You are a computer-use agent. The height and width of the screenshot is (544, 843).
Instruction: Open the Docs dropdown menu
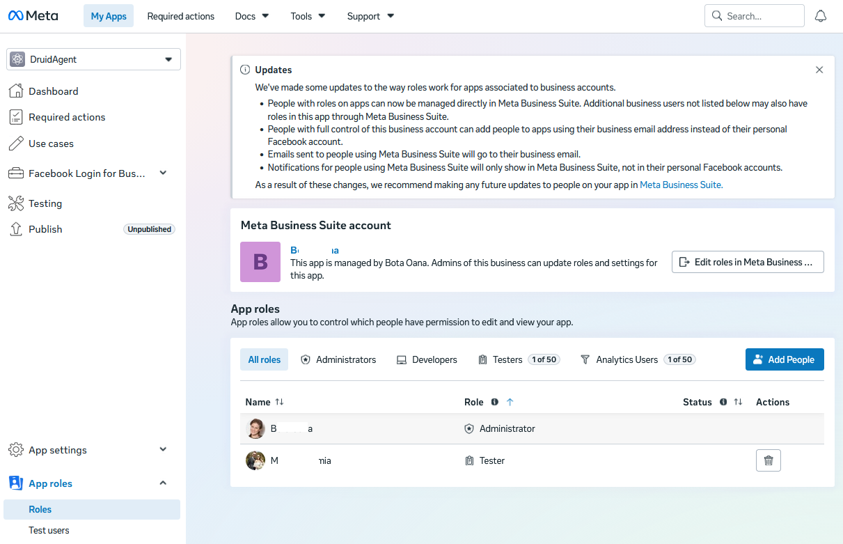pyautogui.click(x=252, y=16)
